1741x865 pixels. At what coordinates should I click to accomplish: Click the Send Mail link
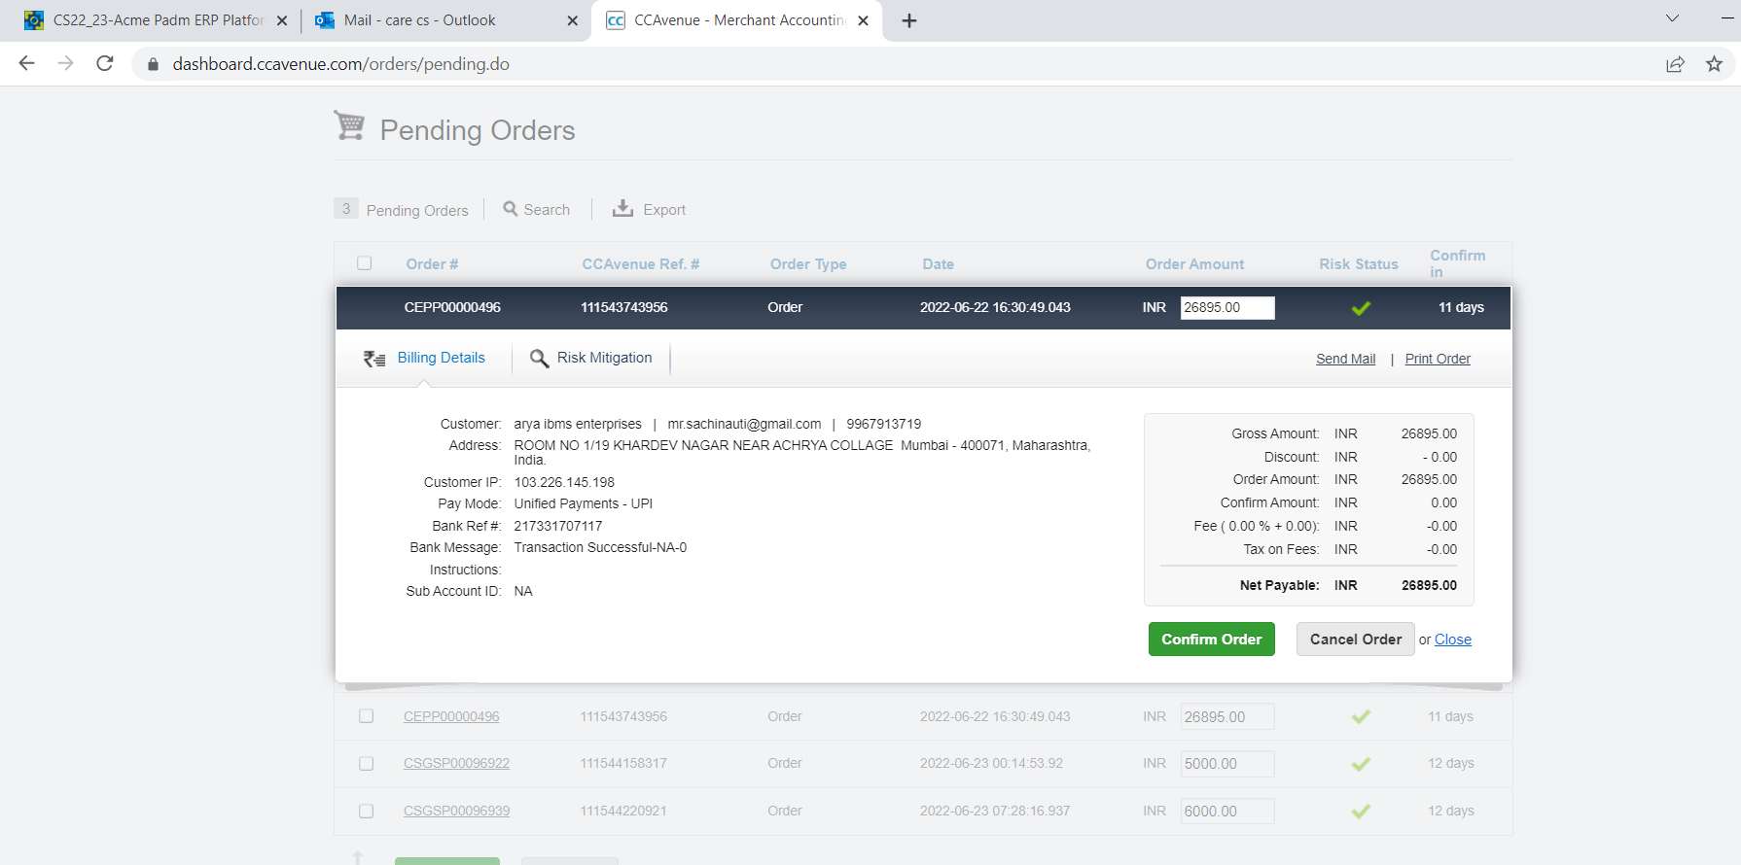[1345, 359]
